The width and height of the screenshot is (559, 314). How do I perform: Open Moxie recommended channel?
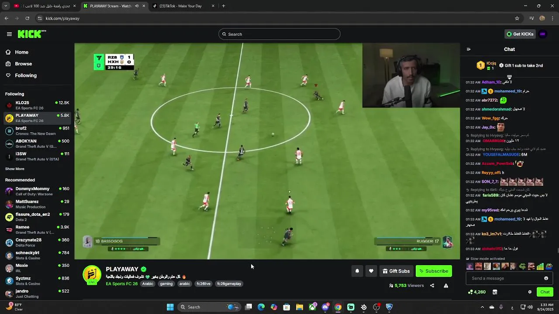(x=37, y=268)
